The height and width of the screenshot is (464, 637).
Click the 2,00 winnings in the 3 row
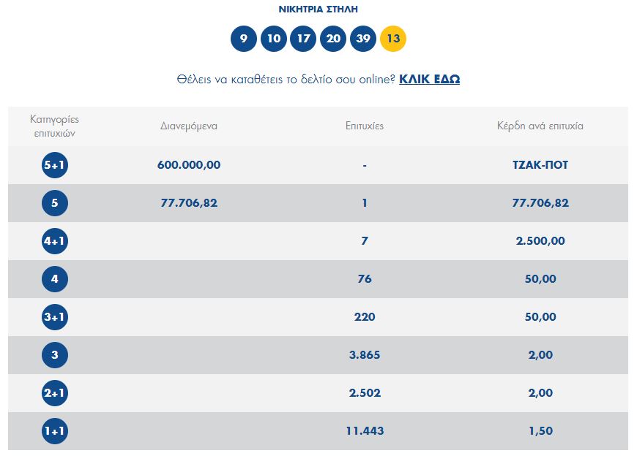540,355
